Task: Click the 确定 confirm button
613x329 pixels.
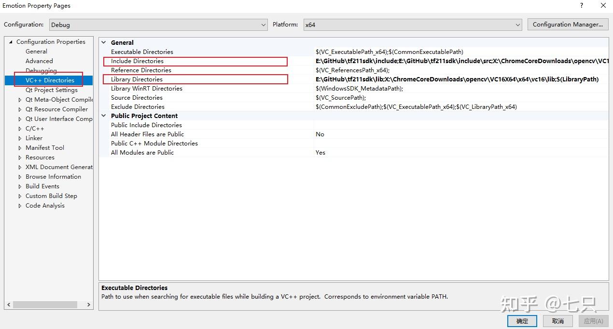Action: pyautogui.click(x=522, y=320)
